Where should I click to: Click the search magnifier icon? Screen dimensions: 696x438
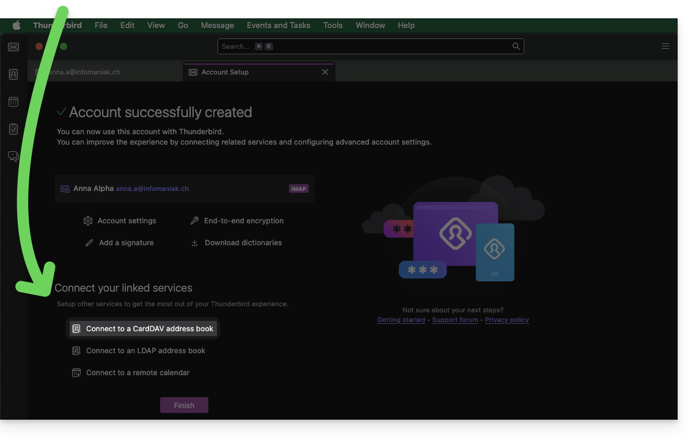[x=516, y=46]
